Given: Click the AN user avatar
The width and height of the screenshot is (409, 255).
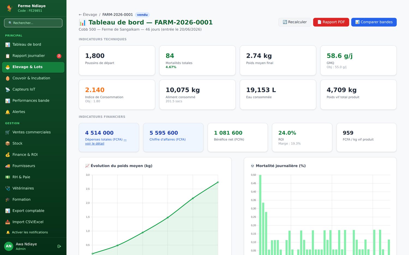Looking at the screenshot, I should [x=9, y=246].
